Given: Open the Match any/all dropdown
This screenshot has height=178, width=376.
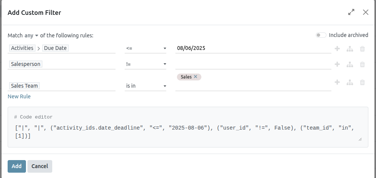Looking at the screenshot, I should tap(31, 35).
